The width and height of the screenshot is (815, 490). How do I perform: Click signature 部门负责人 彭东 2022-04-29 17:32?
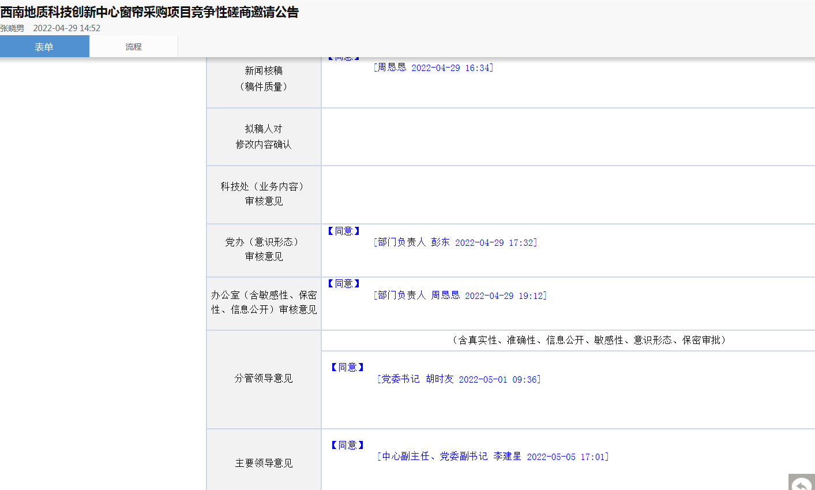click(455, 242)
